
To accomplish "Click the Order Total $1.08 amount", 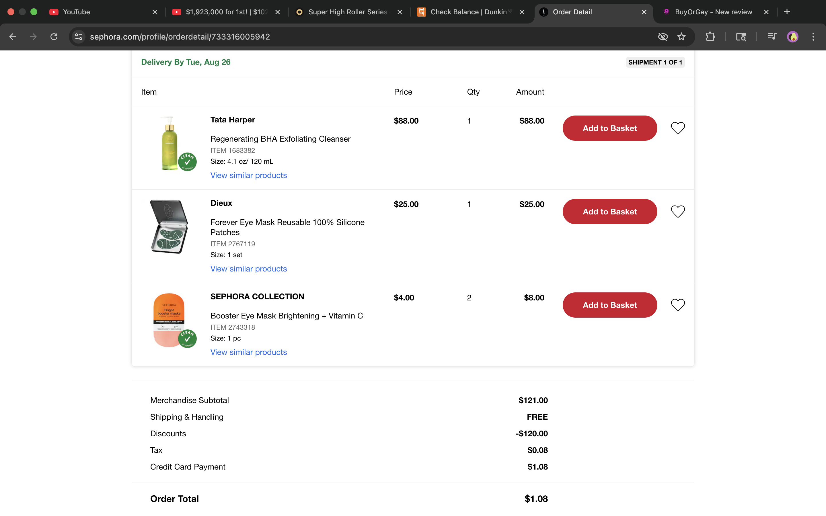I will pos(536,499).
